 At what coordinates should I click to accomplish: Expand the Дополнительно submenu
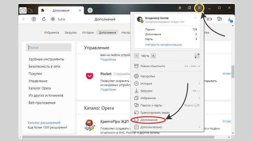click(199, 127)
